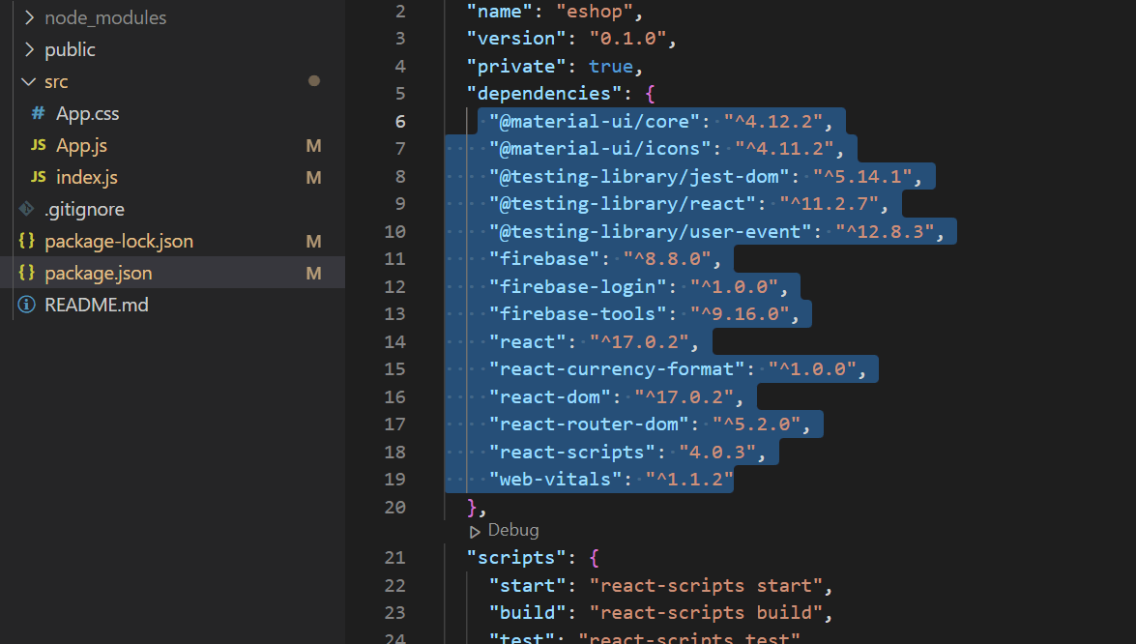Click the "firebase" key on line 11
This screenshot has width=1136, height=644.
pos(544,259)
